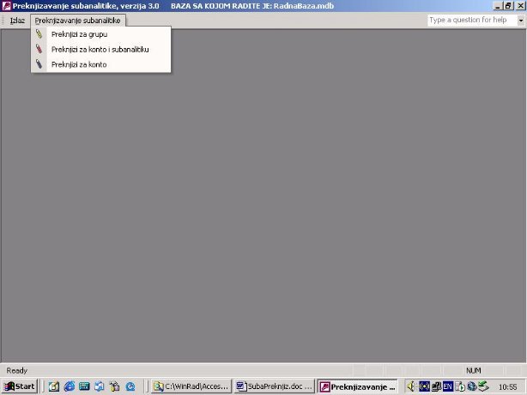The image size is (527, 395).
Task: Click the EN language indicator in tray
Action: [x=447, y=386]
